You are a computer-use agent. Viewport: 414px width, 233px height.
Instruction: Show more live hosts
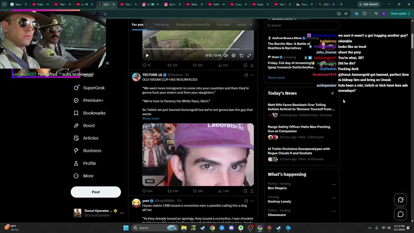click(x=276, y=78)
